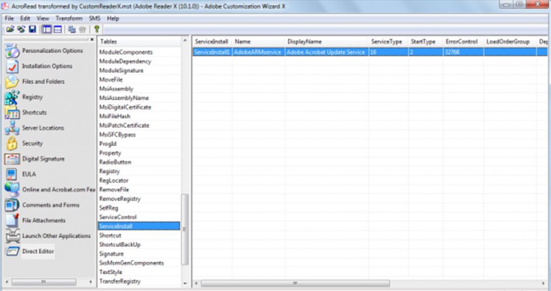The image size is (551, 291).
Task: Click the ServiceInstall1 cell
Action: click(212, 52)
